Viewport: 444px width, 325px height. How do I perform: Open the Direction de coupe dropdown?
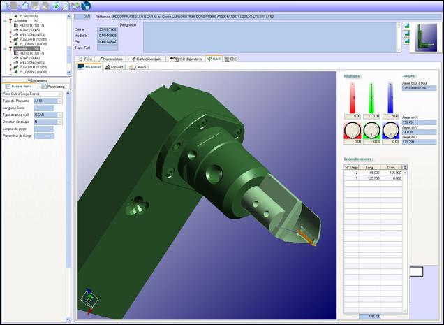coord(60,121)
